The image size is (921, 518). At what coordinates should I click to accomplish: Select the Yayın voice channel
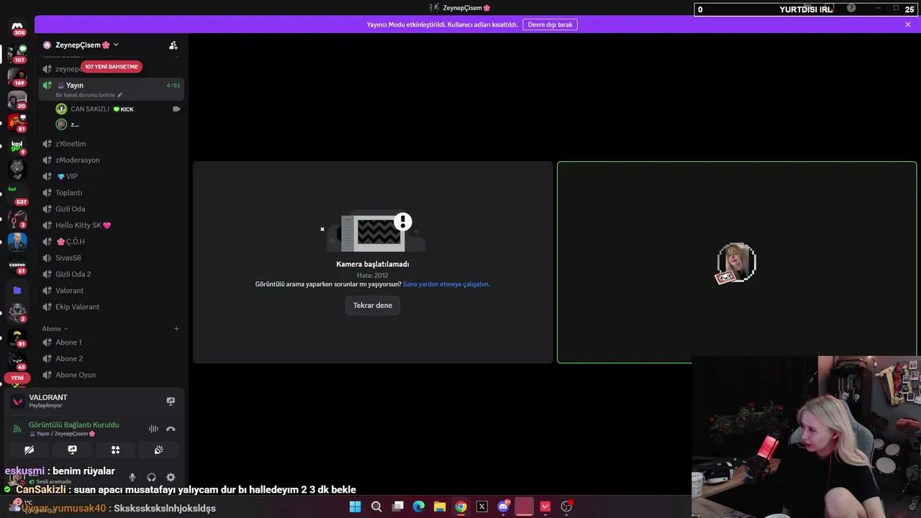pos(112,89)
